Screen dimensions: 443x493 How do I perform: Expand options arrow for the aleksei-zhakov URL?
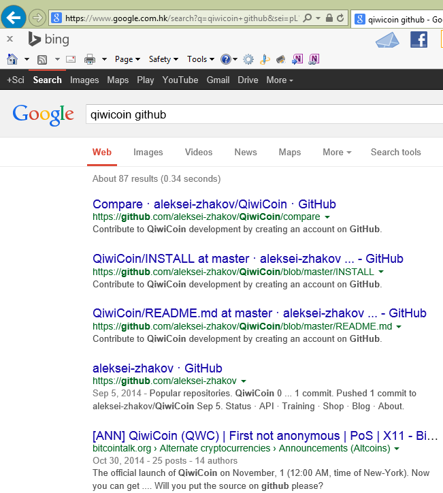243,381
